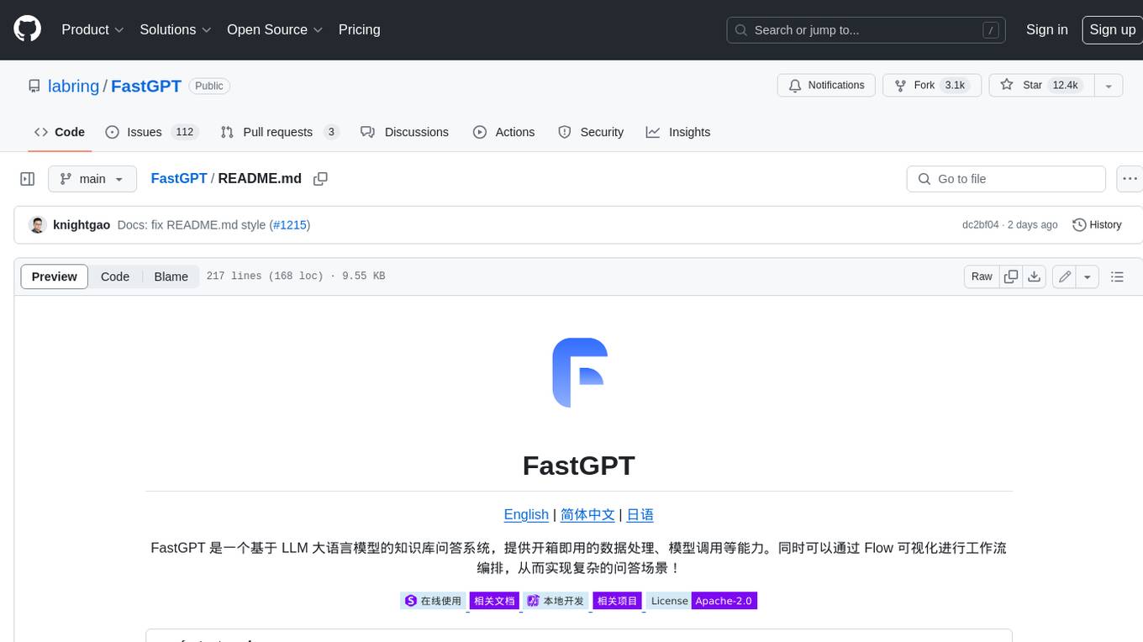Image resolution: width=1143 pixels, height=642 pixels.
Task: Switch to Code view of README
Action: click(x=115, y=276)
